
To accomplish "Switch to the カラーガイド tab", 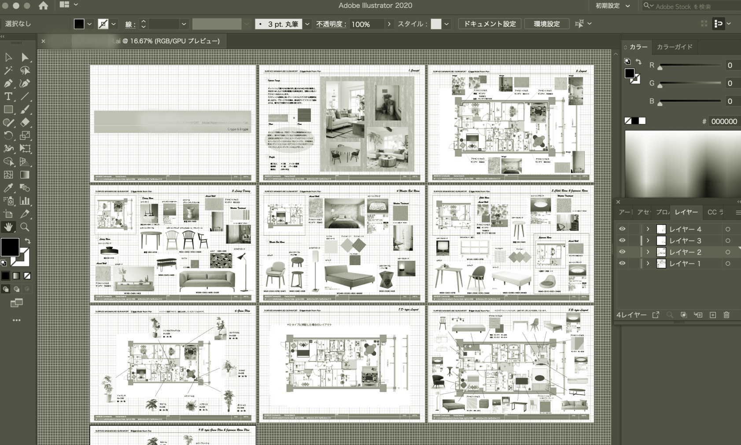I will click(x=674, y=47).
